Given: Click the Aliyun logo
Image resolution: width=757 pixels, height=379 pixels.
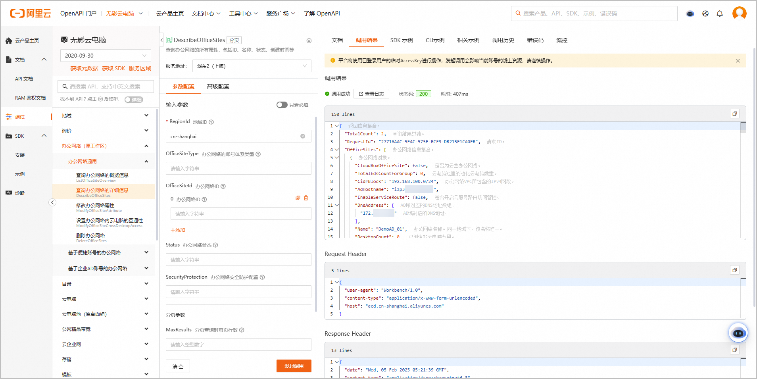Looking at the screenshot, I should pyautogui.click(x=31, y=13).
